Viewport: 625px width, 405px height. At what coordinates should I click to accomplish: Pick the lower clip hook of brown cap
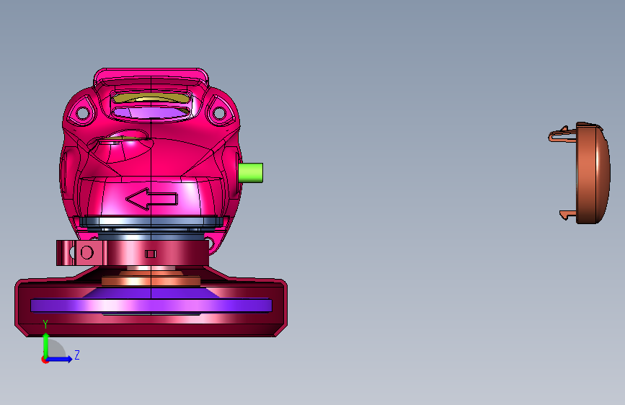567,215
